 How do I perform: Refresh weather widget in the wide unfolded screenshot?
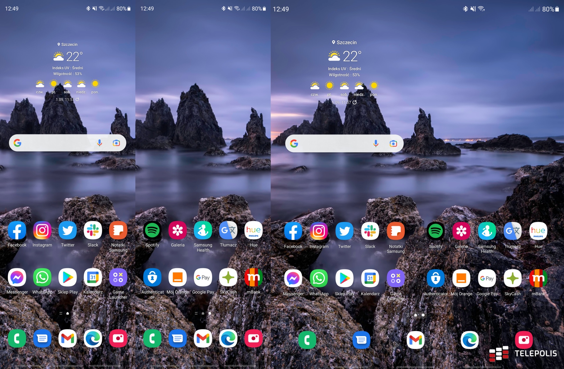click(x=355, y=103)
